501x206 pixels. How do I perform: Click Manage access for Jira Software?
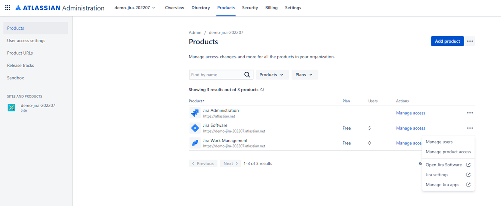411,128
